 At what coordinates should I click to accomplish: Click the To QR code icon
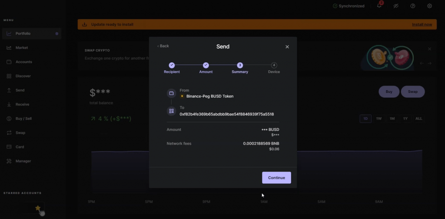[171, 111]
